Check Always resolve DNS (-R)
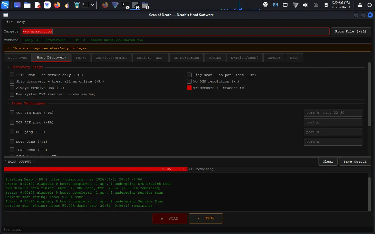The image size is (375, 234). 12,88
